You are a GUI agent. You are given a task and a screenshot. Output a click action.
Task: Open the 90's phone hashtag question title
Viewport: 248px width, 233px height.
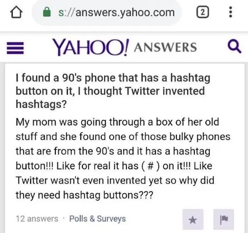click(110, 90)
